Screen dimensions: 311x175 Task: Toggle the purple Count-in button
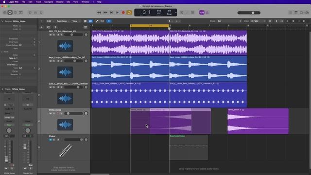point(202,13)
